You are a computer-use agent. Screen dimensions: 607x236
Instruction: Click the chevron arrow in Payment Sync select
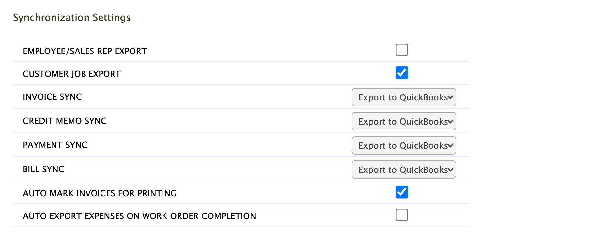450,145
